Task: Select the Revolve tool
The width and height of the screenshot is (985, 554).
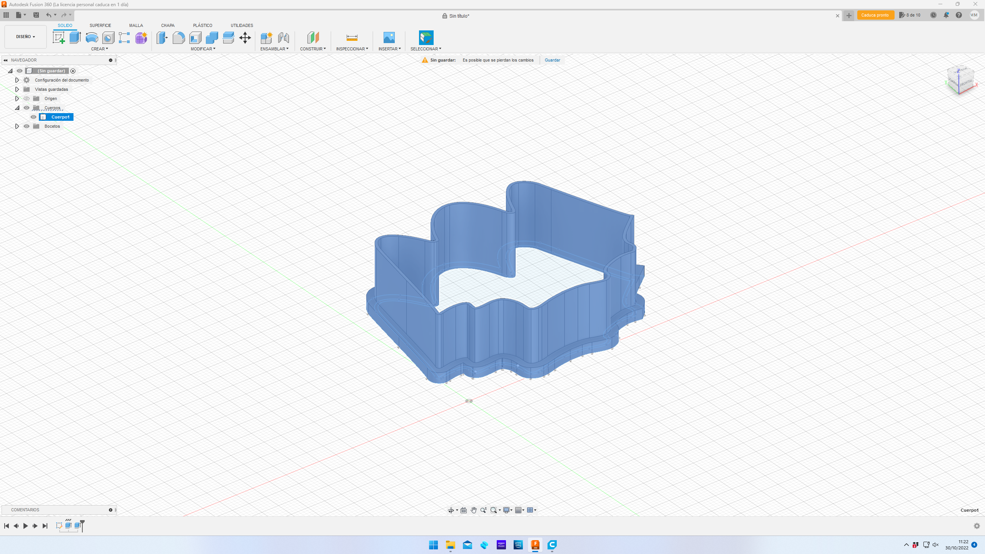Action: [92, 38]
